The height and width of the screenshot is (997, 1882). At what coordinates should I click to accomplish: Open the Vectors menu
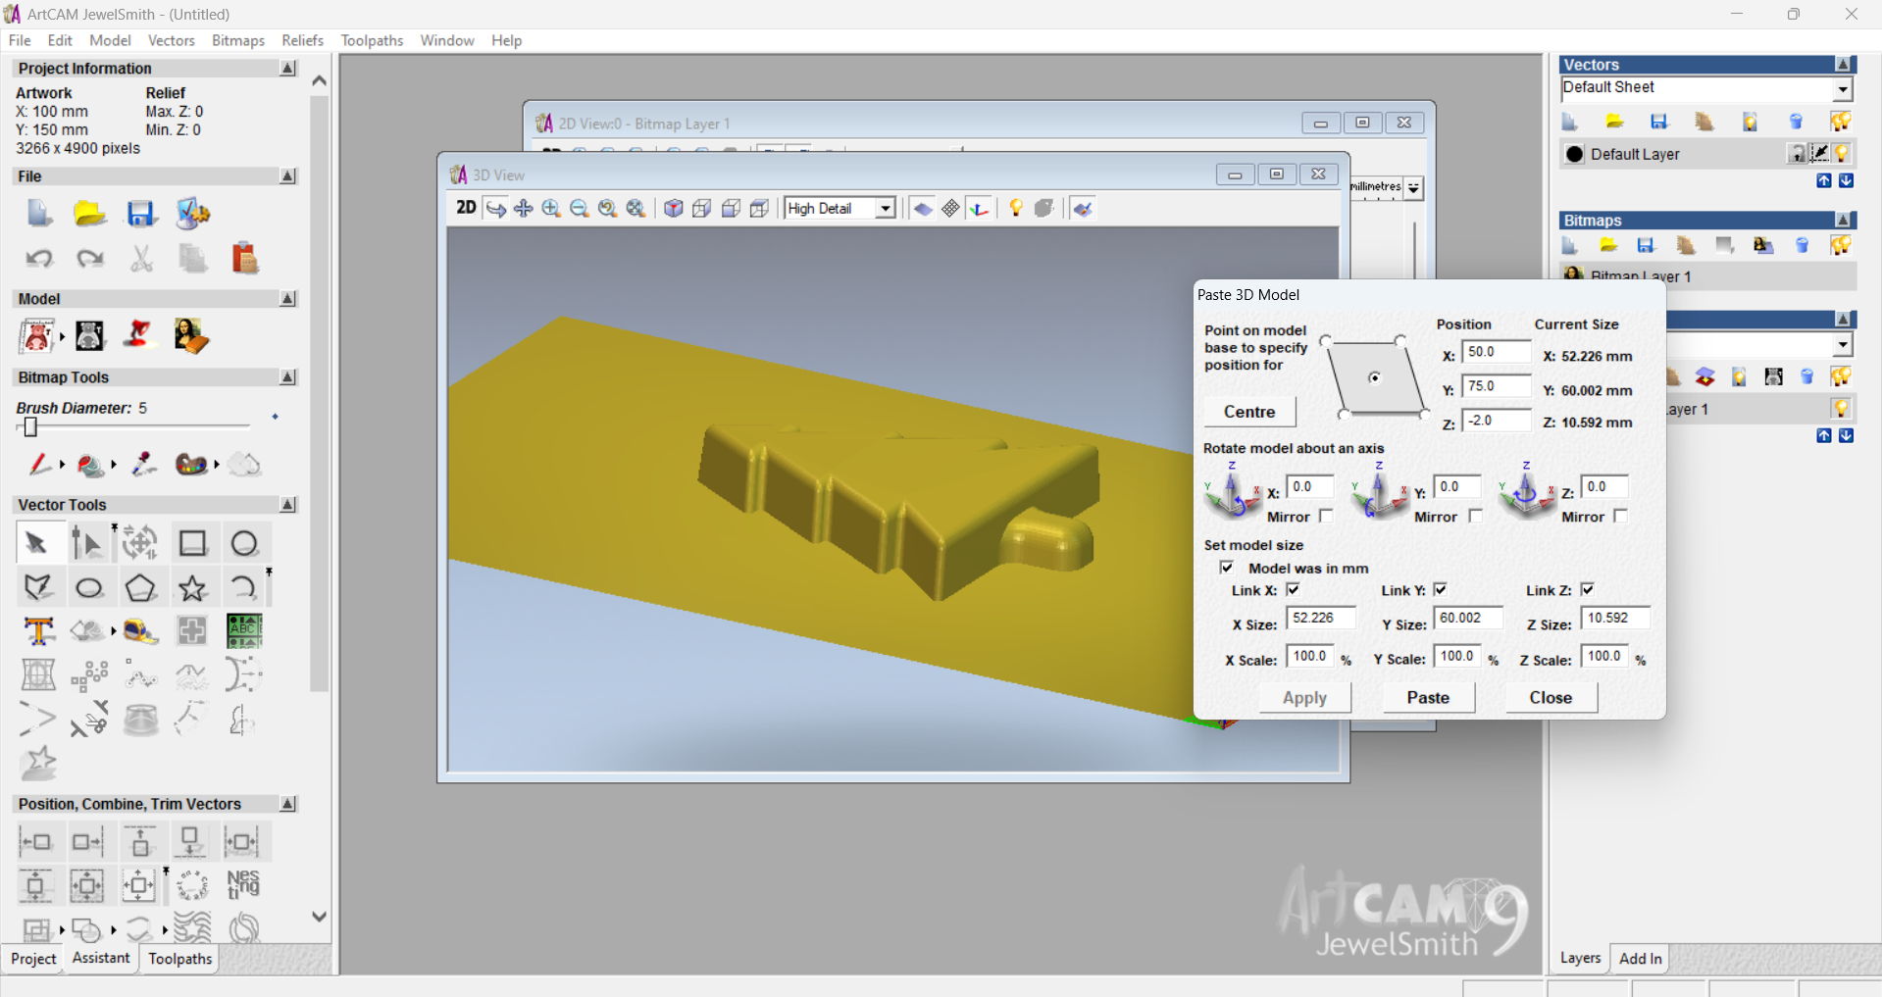pos(171,40)
